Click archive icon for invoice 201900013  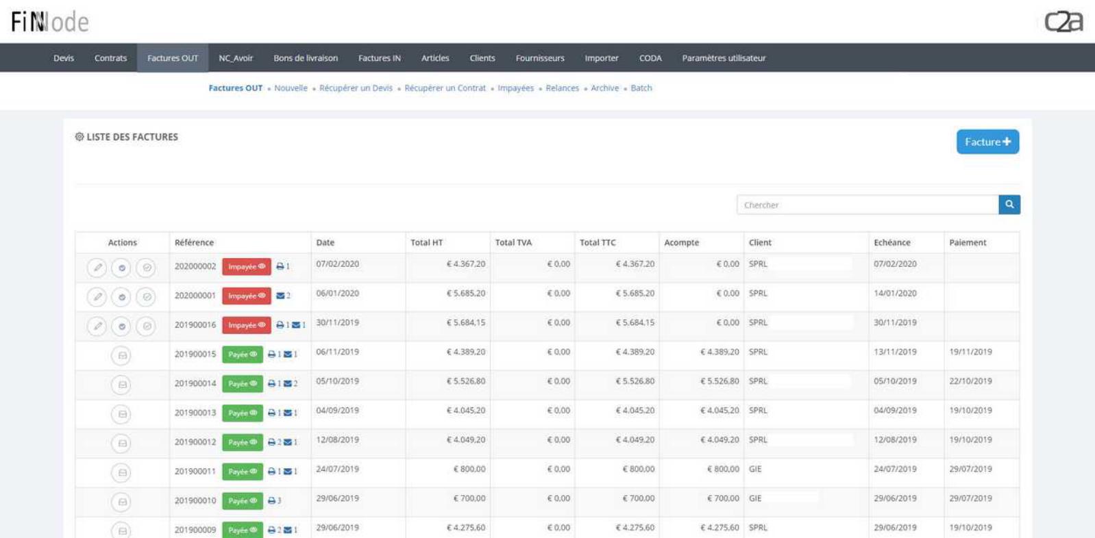tap(121, 414)
